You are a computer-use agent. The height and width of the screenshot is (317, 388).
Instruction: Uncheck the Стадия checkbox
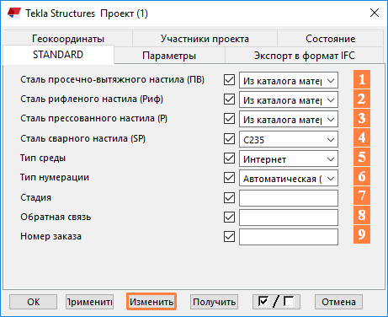click(229, 197)
